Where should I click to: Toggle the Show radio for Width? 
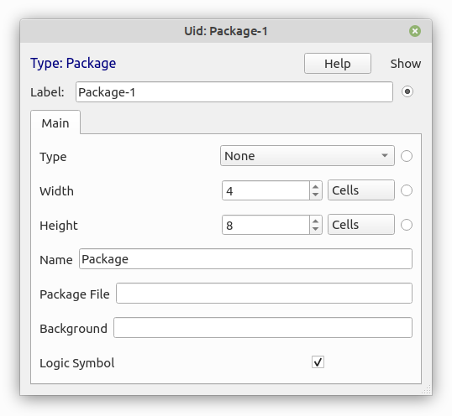pos(407,190)
